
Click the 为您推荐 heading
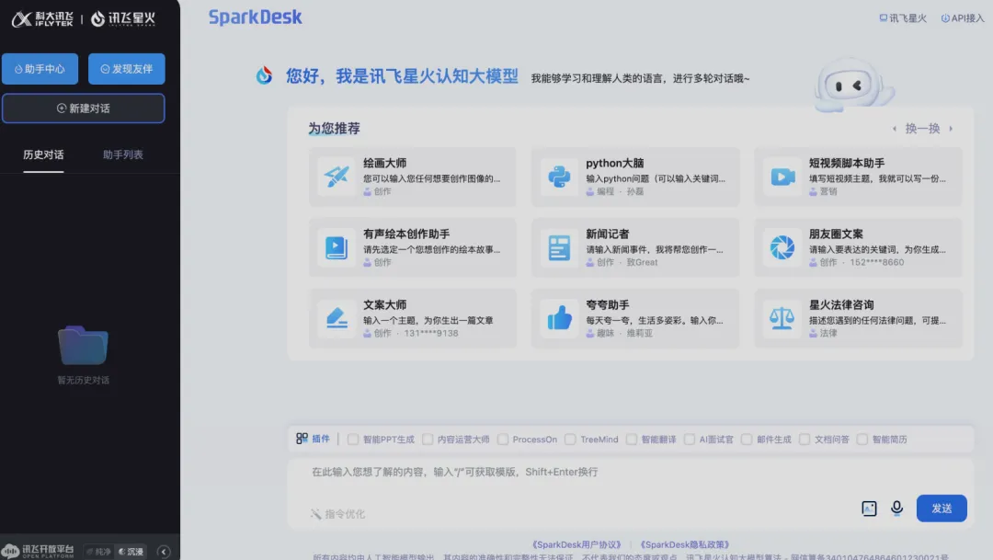click(335, 129)
